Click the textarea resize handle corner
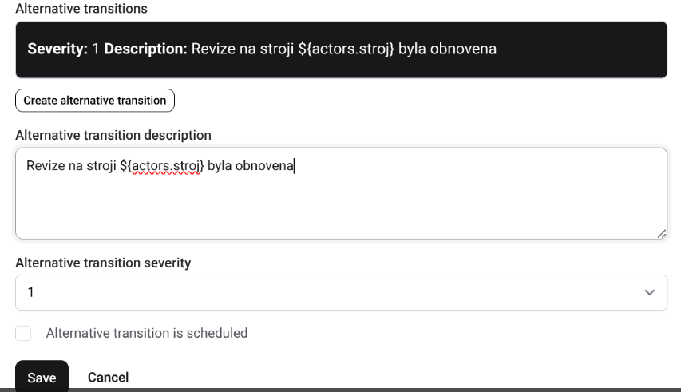The width and height of the screenshot is (681, 392). 662,233
